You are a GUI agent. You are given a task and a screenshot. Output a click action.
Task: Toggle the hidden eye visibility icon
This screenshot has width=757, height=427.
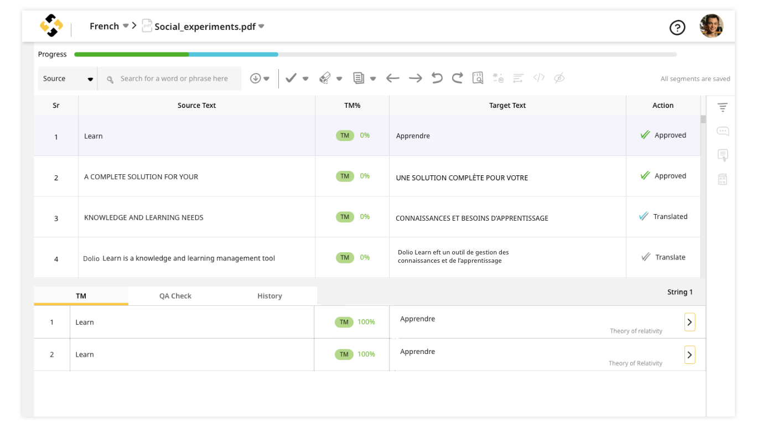point(559,78)
